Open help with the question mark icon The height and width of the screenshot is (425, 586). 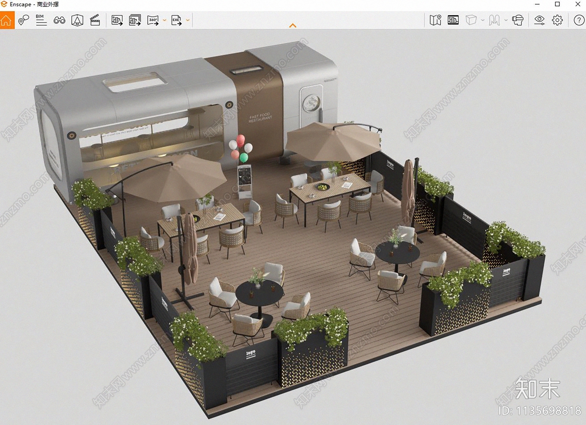click(579, 20)
